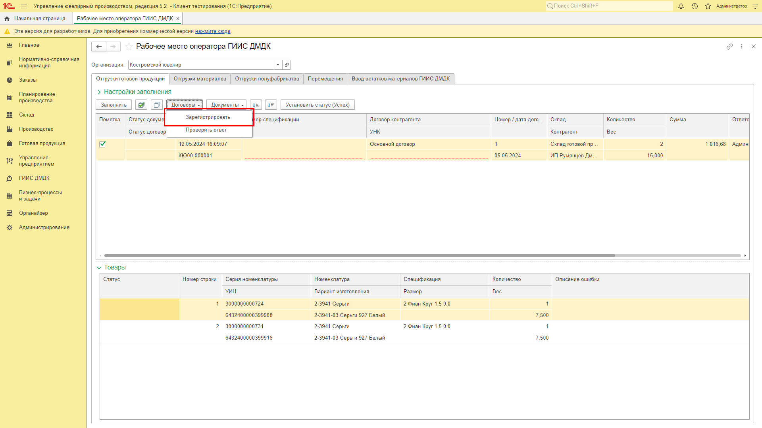
Task: Add this form to favorites star
Action: 129,47
